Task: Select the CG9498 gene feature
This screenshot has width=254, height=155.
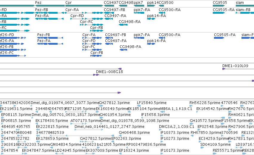Action: [123, 6]
